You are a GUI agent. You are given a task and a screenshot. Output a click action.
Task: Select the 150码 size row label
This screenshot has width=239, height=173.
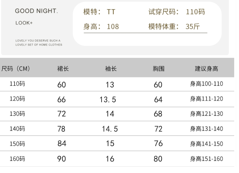tap(18, 143)
